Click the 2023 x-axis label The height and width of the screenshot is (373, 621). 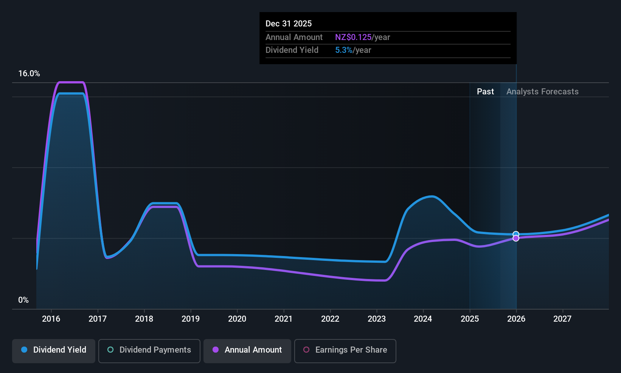point(377,319)
